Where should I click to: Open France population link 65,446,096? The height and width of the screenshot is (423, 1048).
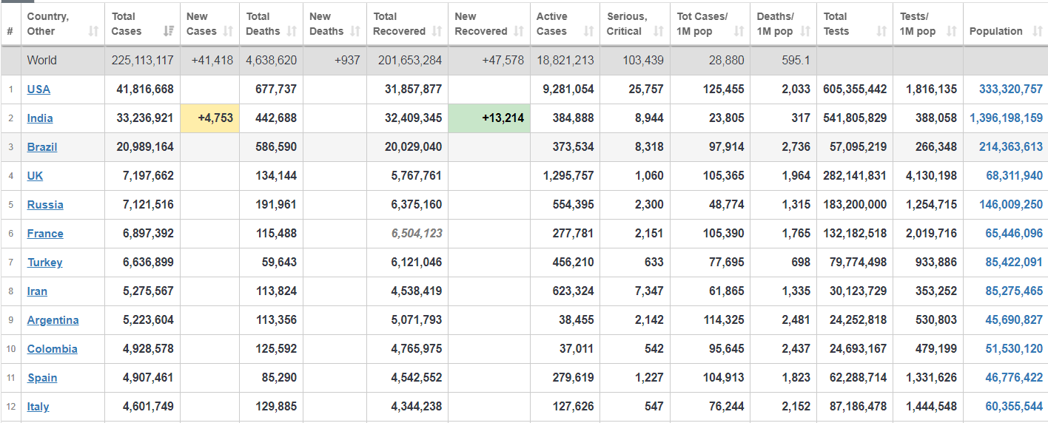pos(1014,233)
